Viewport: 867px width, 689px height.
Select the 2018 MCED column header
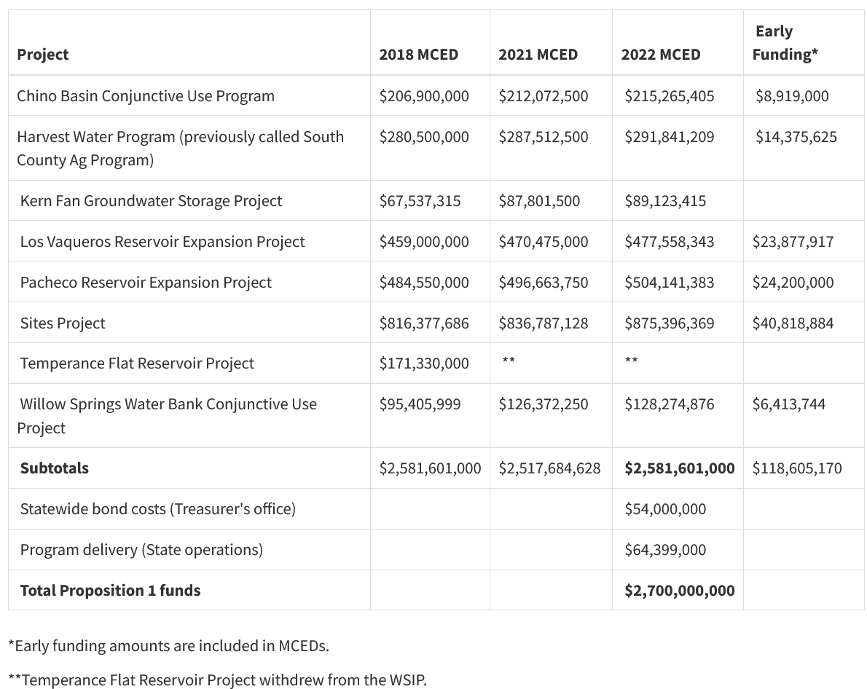[x=419, y=54]
